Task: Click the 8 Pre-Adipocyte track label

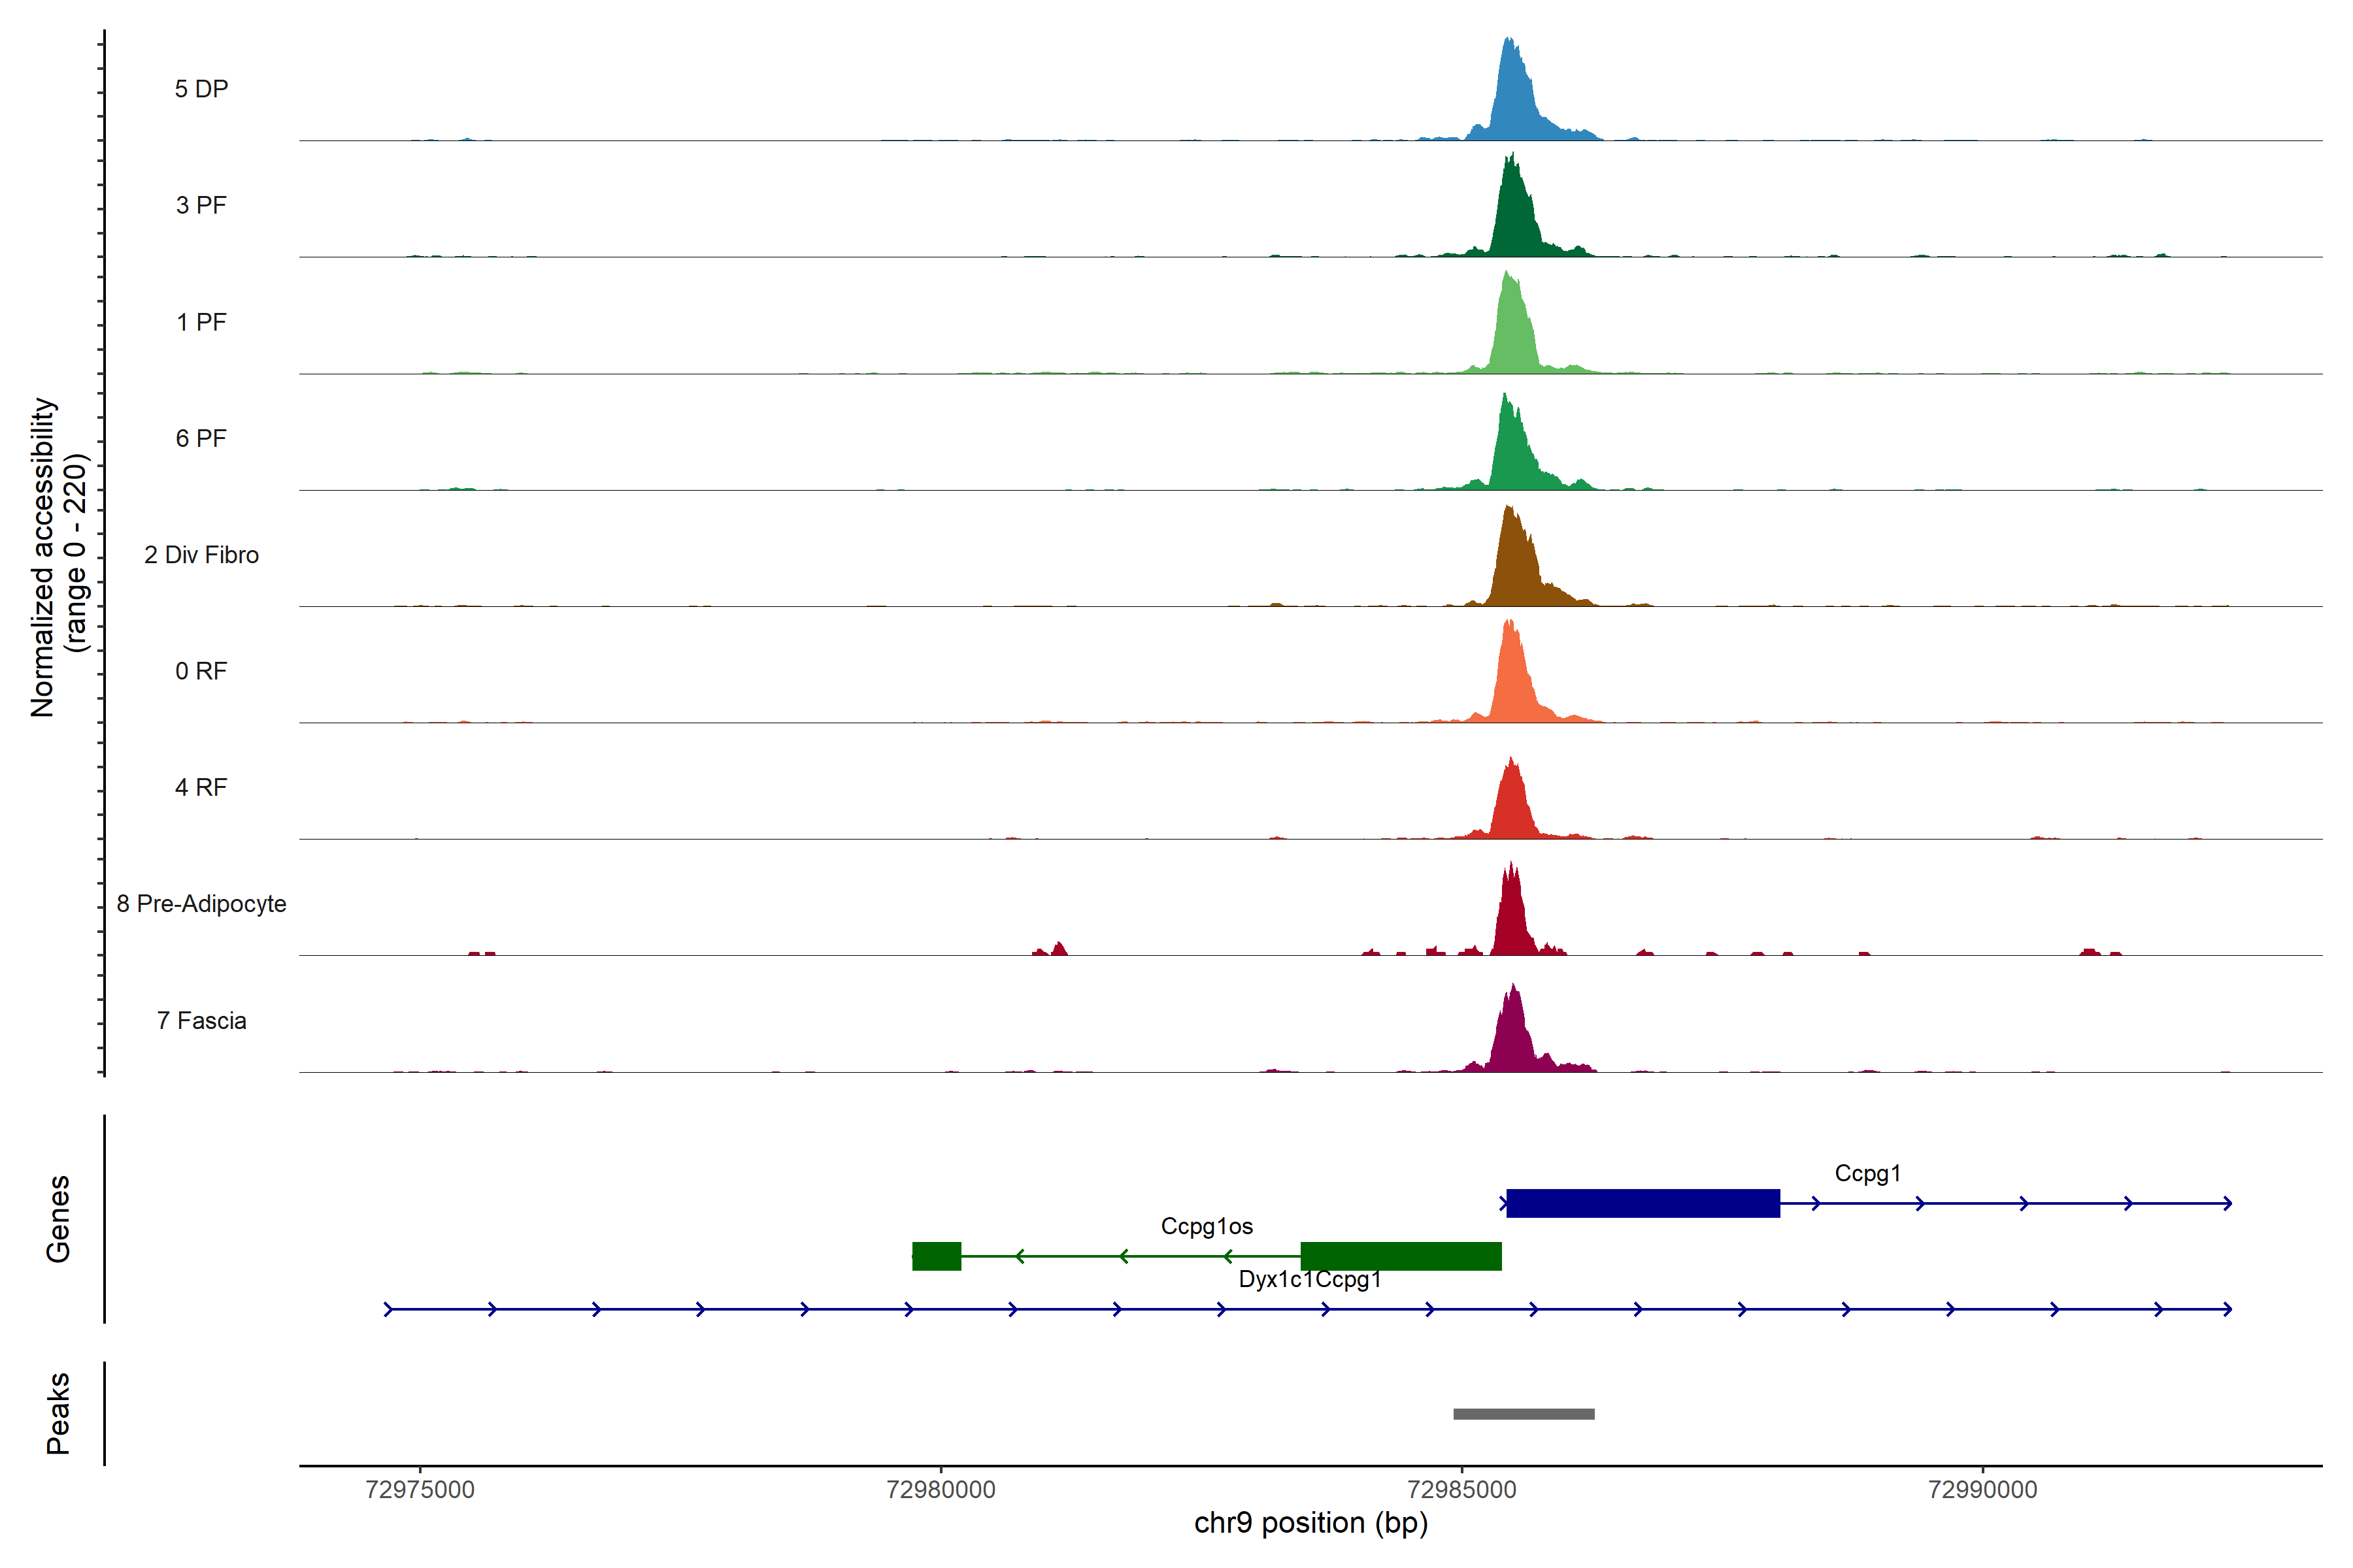Action: [x=201, y=904]
